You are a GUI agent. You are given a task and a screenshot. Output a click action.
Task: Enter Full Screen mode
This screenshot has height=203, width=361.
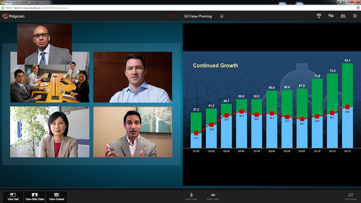point(350,197)
